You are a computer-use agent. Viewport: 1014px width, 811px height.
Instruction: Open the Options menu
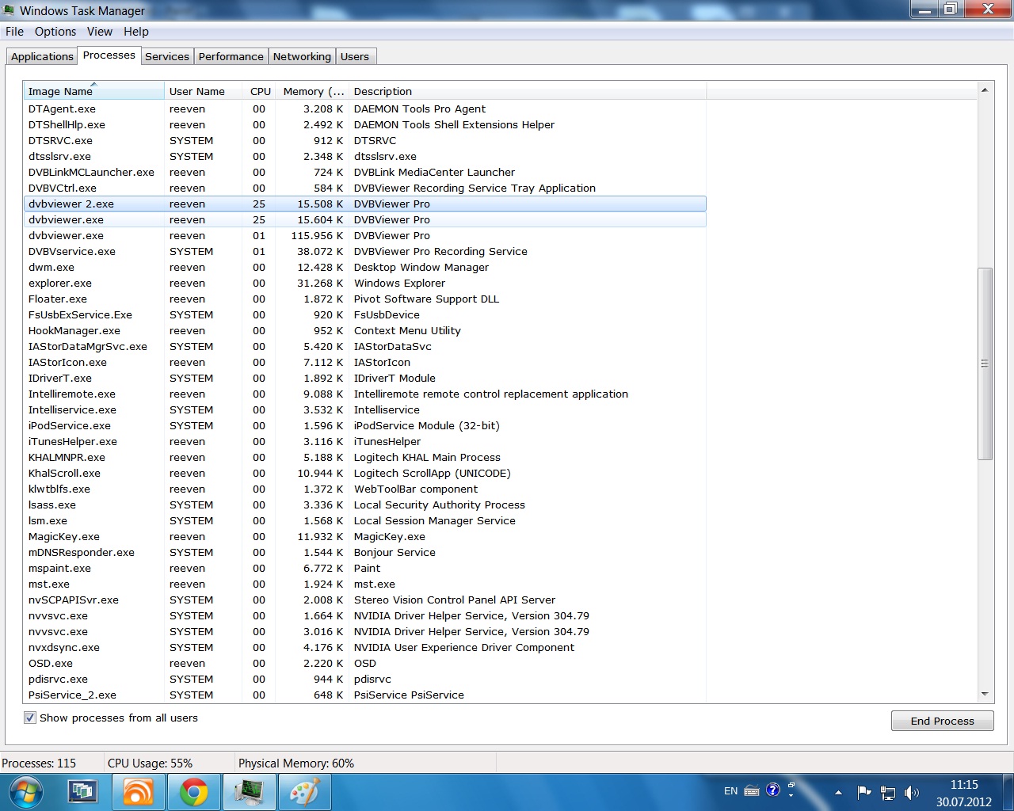(55, 32)
